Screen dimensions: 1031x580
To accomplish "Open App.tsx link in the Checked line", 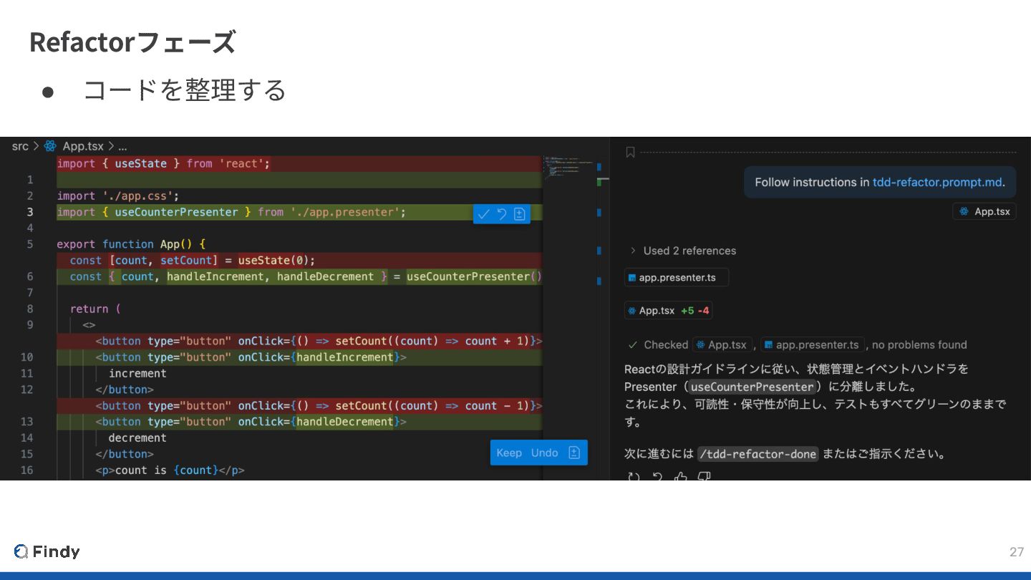I will point(723,344).
